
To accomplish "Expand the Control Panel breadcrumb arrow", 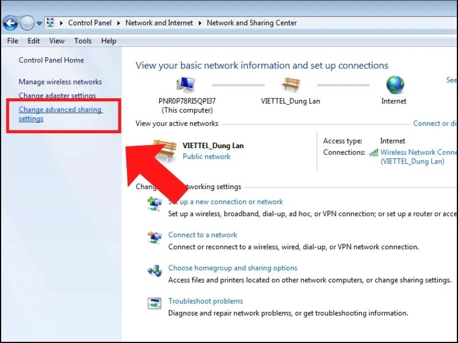I will point(119,23).
